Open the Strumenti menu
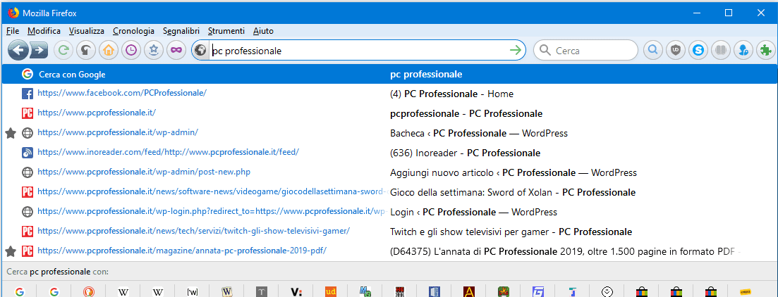The width and height of the screenshot is (778, 297). 226,31
